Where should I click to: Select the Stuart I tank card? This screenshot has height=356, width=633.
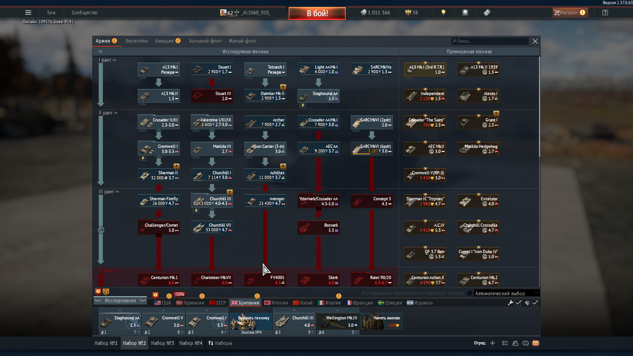pyautogui.click(x=212, y=70)
